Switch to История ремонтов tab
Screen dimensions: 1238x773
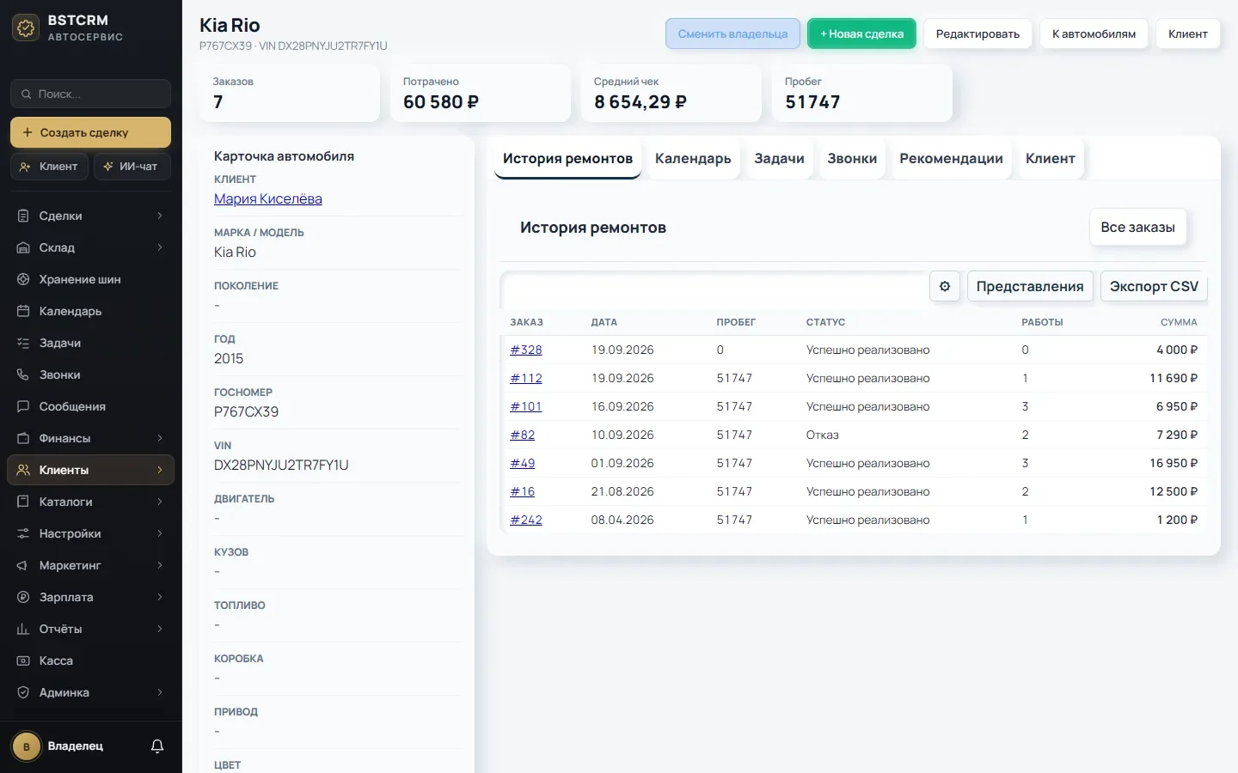click(567, 159)
